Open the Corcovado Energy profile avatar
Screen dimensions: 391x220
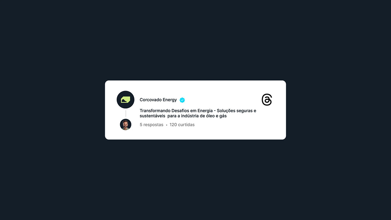[x=125, y=100]
